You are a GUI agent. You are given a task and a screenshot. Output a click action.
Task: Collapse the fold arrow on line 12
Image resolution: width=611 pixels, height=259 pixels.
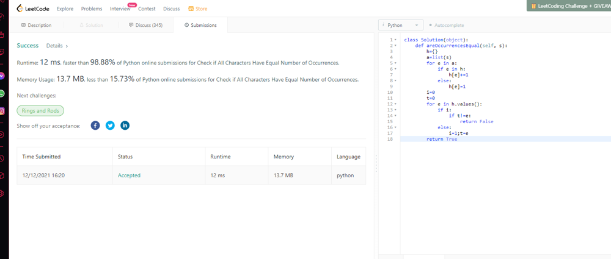(x=395, y=104)
